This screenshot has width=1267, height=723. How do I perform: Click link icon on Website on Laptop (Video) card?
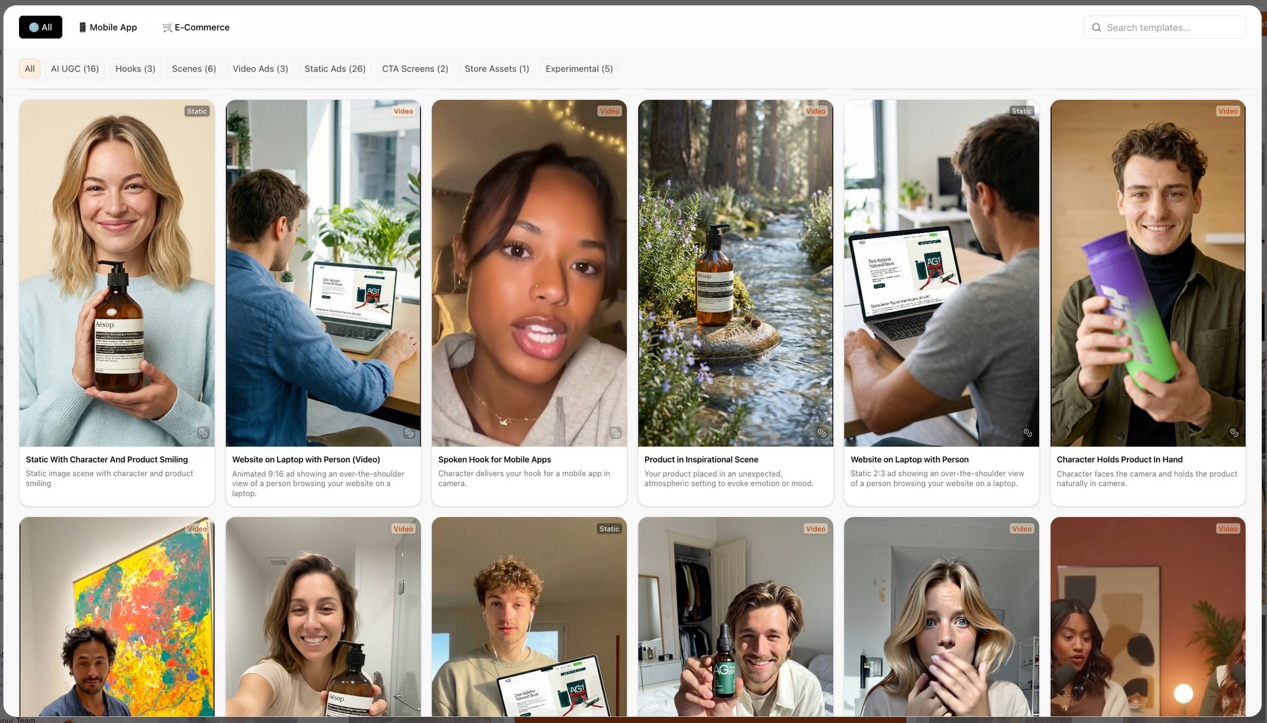(x=409, y=433)
